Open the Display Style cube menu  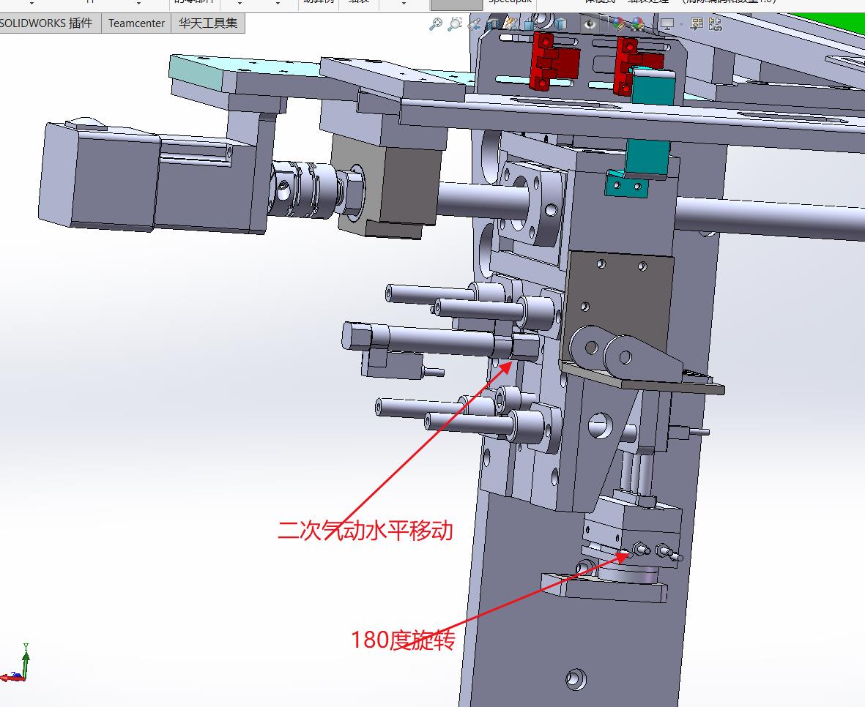561,25
